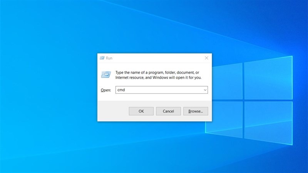Open the Browse... file picker
Screen dimensions: 308x173
[x=196, y=111]
